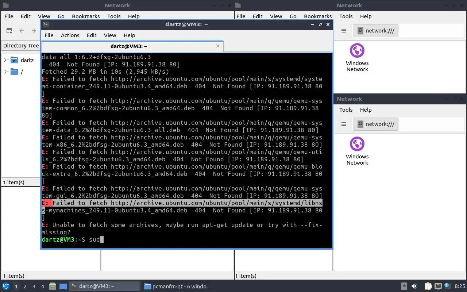
Task: Open Help menu in top-right Network window
Action: [366, 16]
